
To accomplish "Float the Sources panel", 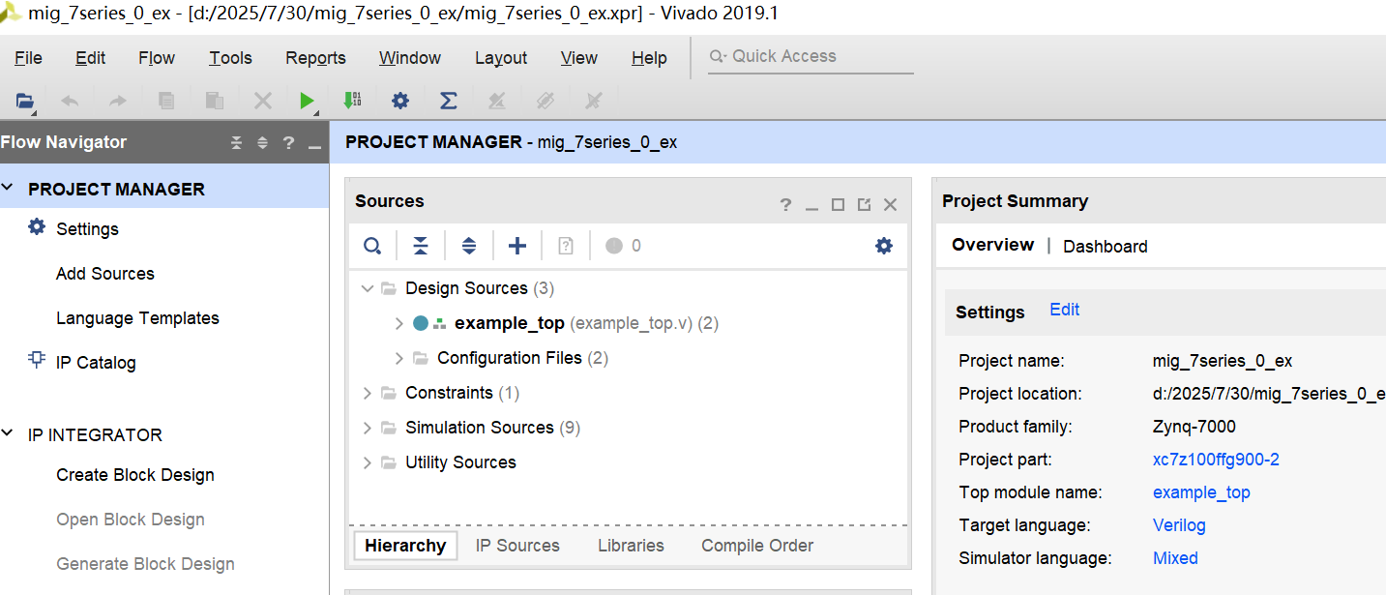I will [864, 204].
